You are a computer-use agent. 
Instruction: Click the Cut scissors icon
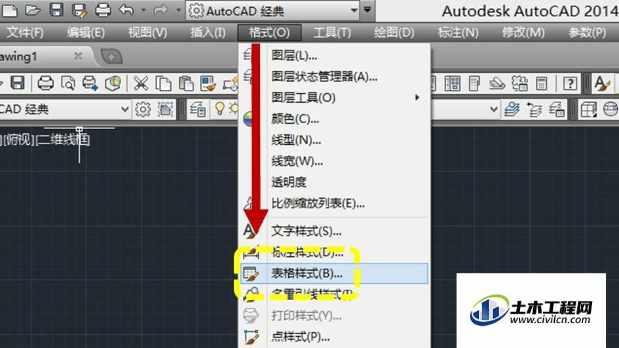click(x=141, y=83)
